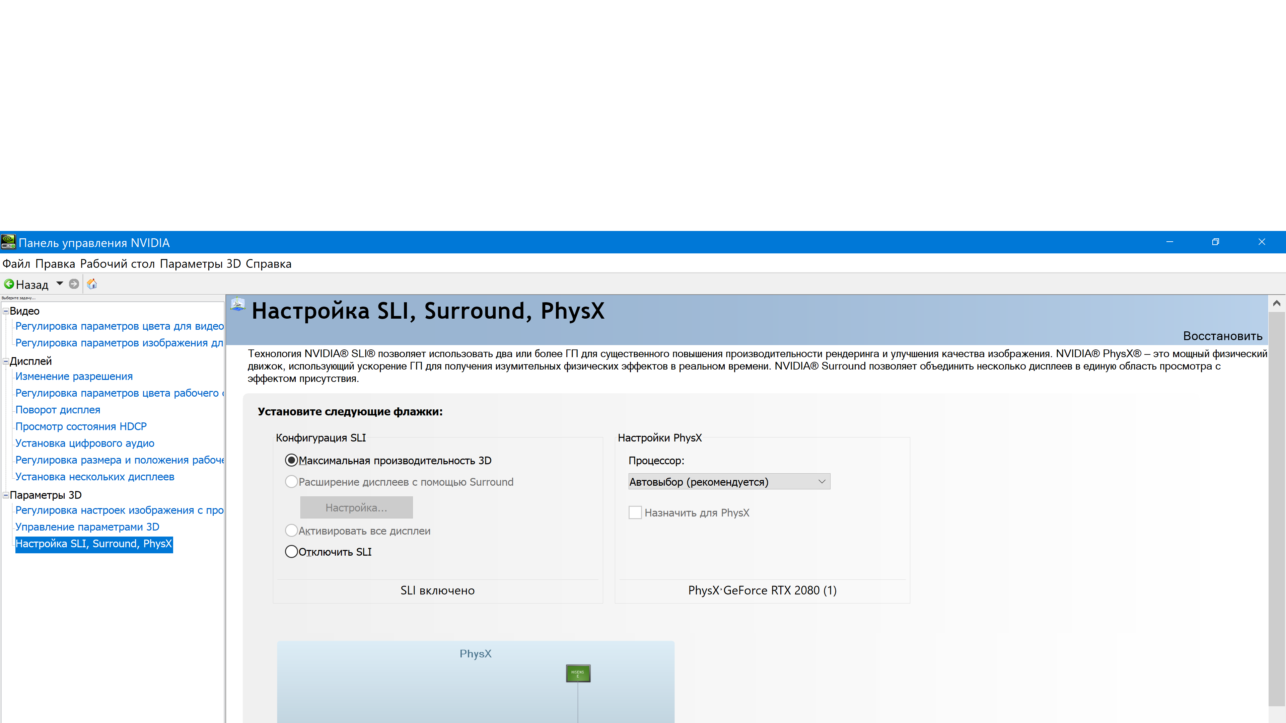
Task: Collapse the Дисплей tree section
Action: (5, 361)
